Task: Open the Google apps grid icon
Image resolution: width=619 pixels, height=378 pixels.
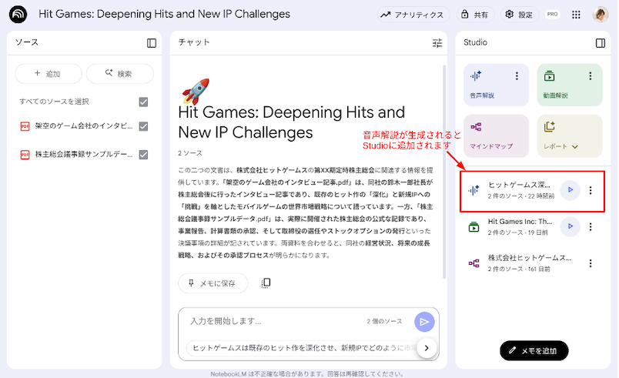Action: (576, 15)
